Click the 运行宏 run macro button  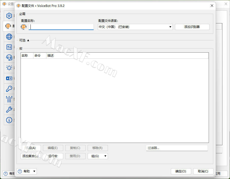(53, 156)
